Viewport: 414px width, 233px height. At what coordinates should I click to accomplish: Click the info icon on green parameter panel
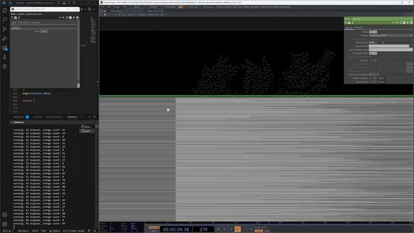coord(353,23)
